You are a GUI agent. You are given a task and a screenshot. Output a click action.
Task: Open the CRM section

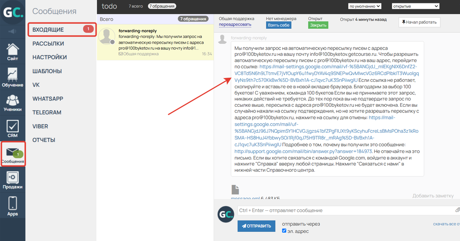click(x=13, y=129)
